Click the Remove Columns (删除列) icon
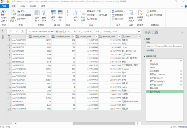Screen dimensions: 187x128 click(x=44, y=13)
